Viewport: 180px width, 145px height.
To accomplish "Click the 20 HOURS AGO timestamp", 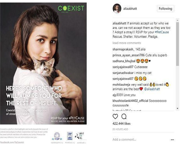I will tap(120, 129).
